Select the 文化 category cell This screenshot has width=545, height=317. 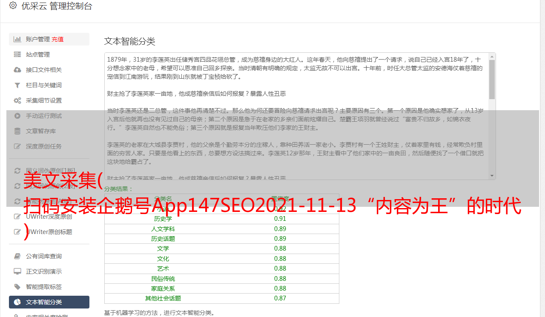coord(163,259)
